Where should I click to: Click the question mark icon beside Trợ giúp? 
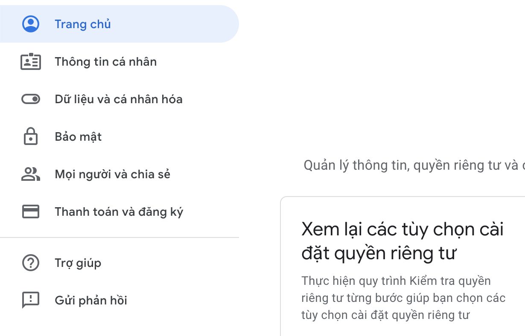click(x=30, y=263)
